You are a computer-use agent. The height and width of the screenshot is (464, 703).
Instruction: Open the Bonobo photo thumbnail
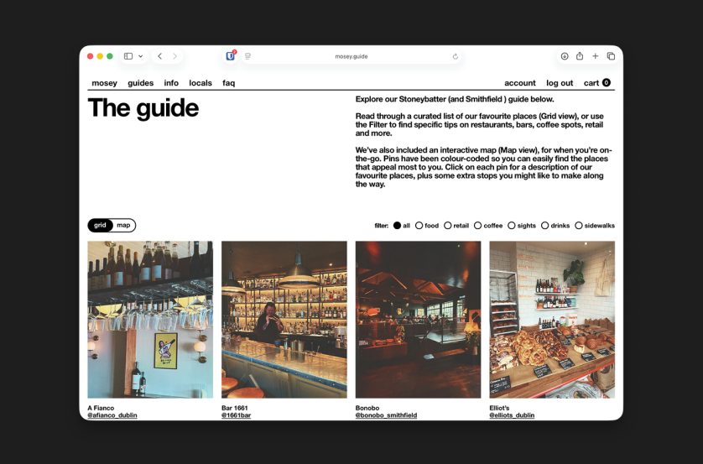coord(419,320)
